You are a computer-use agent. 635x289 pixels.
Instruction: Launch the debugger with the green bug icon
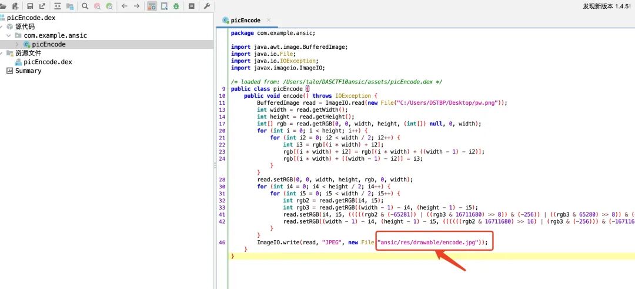pos(176,6)
